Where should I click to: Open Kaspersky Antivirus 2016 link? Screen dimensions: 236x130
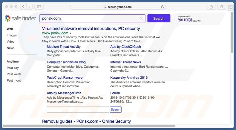129,78
